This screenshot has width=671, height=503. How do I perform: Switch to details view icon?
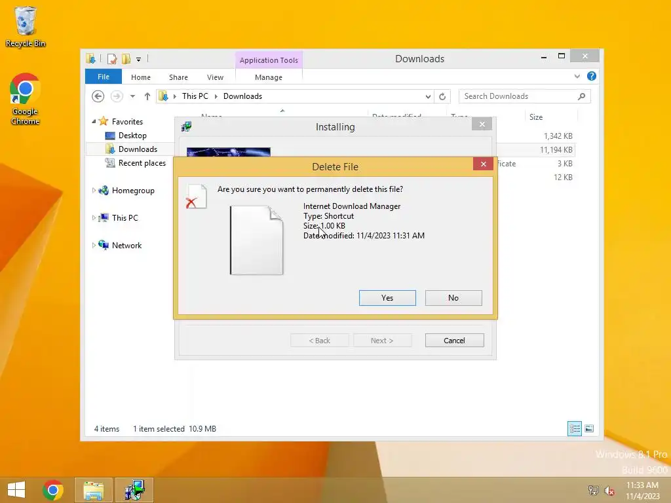click(x=574, y=428)
